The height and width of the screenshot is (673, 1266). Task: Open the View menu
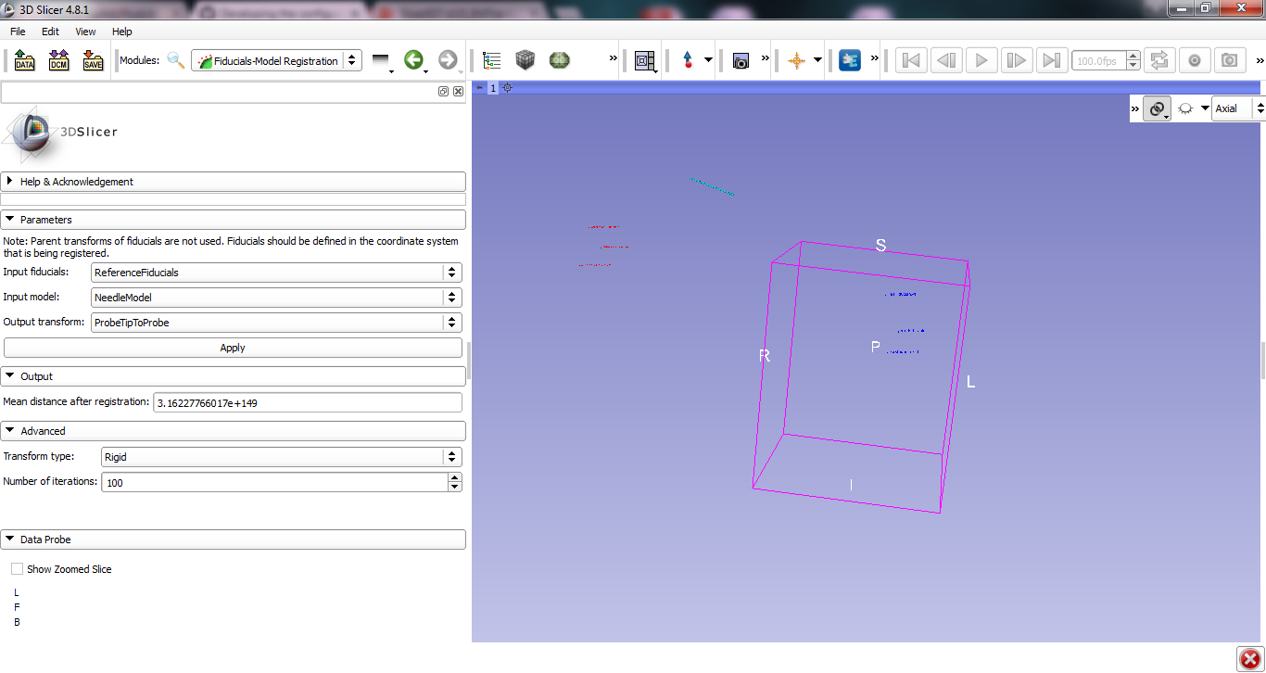tap(85, 31)
